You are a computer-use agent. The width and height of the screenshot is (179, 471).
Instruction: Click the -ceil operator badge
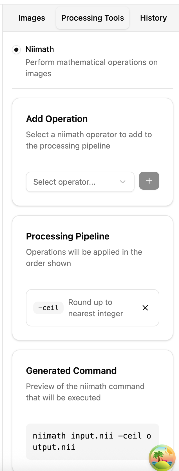tap(48, 308)
